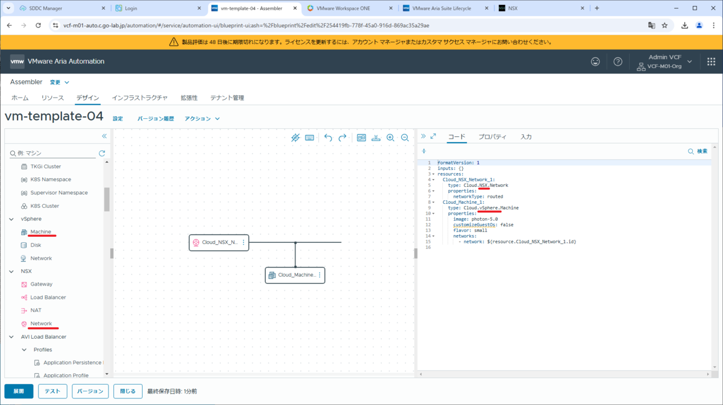The width and height of the screenshot is (723, 405).
Task: Click the バージョン button
Action: tap(90, 391)
